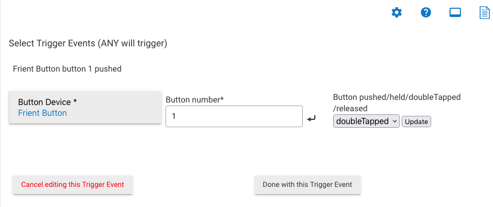
Task: Click the help question mark icon
Action: 425,13
